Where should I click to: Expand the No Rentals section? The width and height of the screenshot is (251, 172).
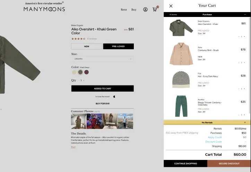[245, 123]
